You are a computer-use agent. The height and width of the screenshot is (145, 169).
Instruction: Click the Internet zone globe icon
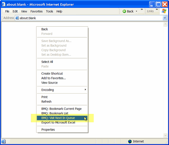[x=130, y=141]
